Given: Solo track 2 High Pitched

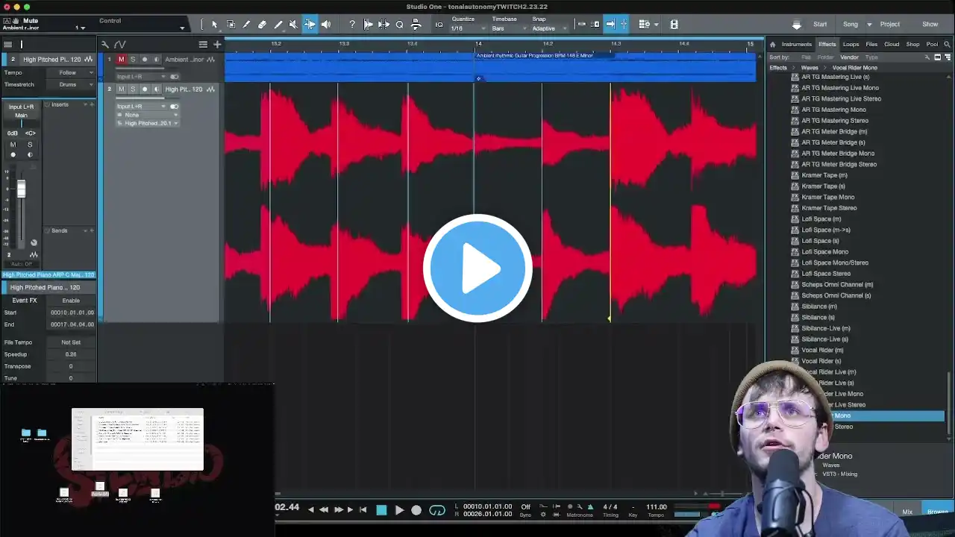Looking at the screenshot, I should pyautogui.click(x=133, y=89).
